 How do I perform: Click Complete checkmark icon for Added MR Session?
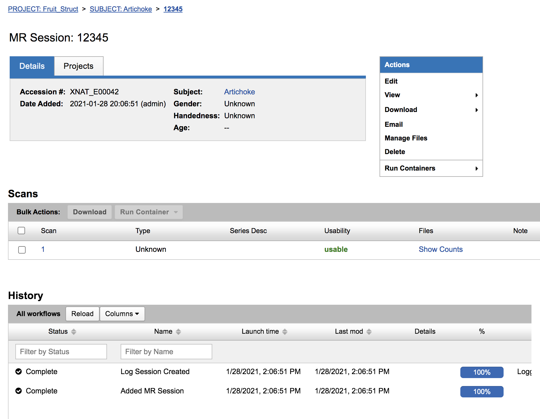click(x=19, y=391)
